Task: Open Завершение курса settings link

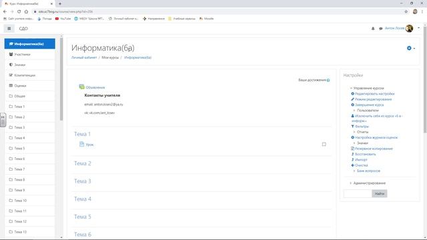Action: point(369,105)
